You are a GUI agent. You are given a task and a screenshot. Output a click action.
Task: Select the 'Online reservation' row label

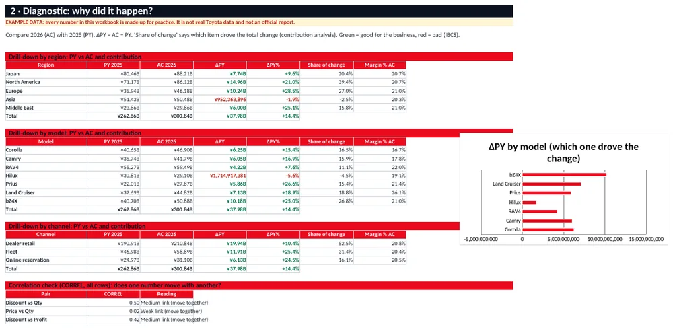(46, 260)
